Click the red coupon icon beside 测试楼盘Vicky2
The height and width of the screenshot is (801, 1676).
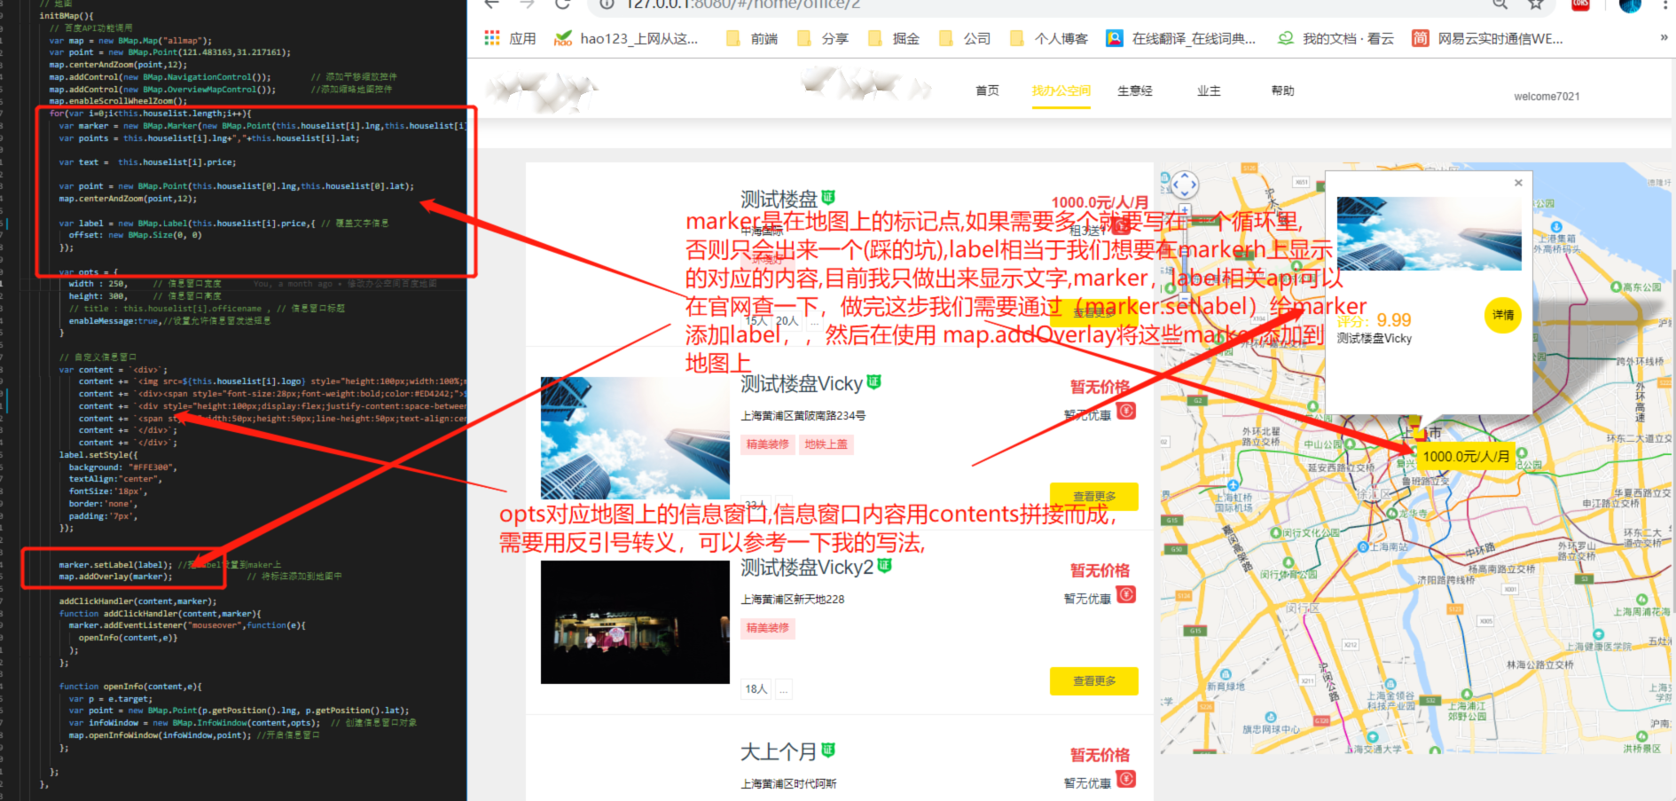[x=1126, y=594]
